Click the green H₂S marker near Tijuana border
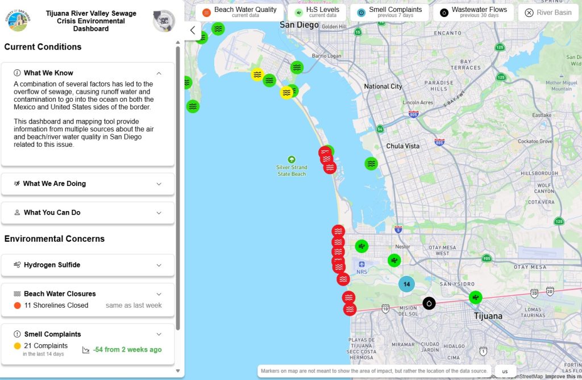Image resolution: width=582 pixels, height=380 pixels. tap(475, 298)
